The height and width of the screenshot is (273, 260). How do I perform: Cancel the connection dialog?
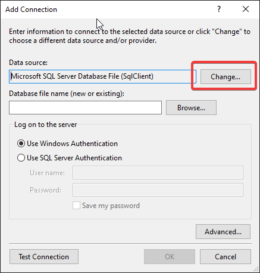click(225, 257)
